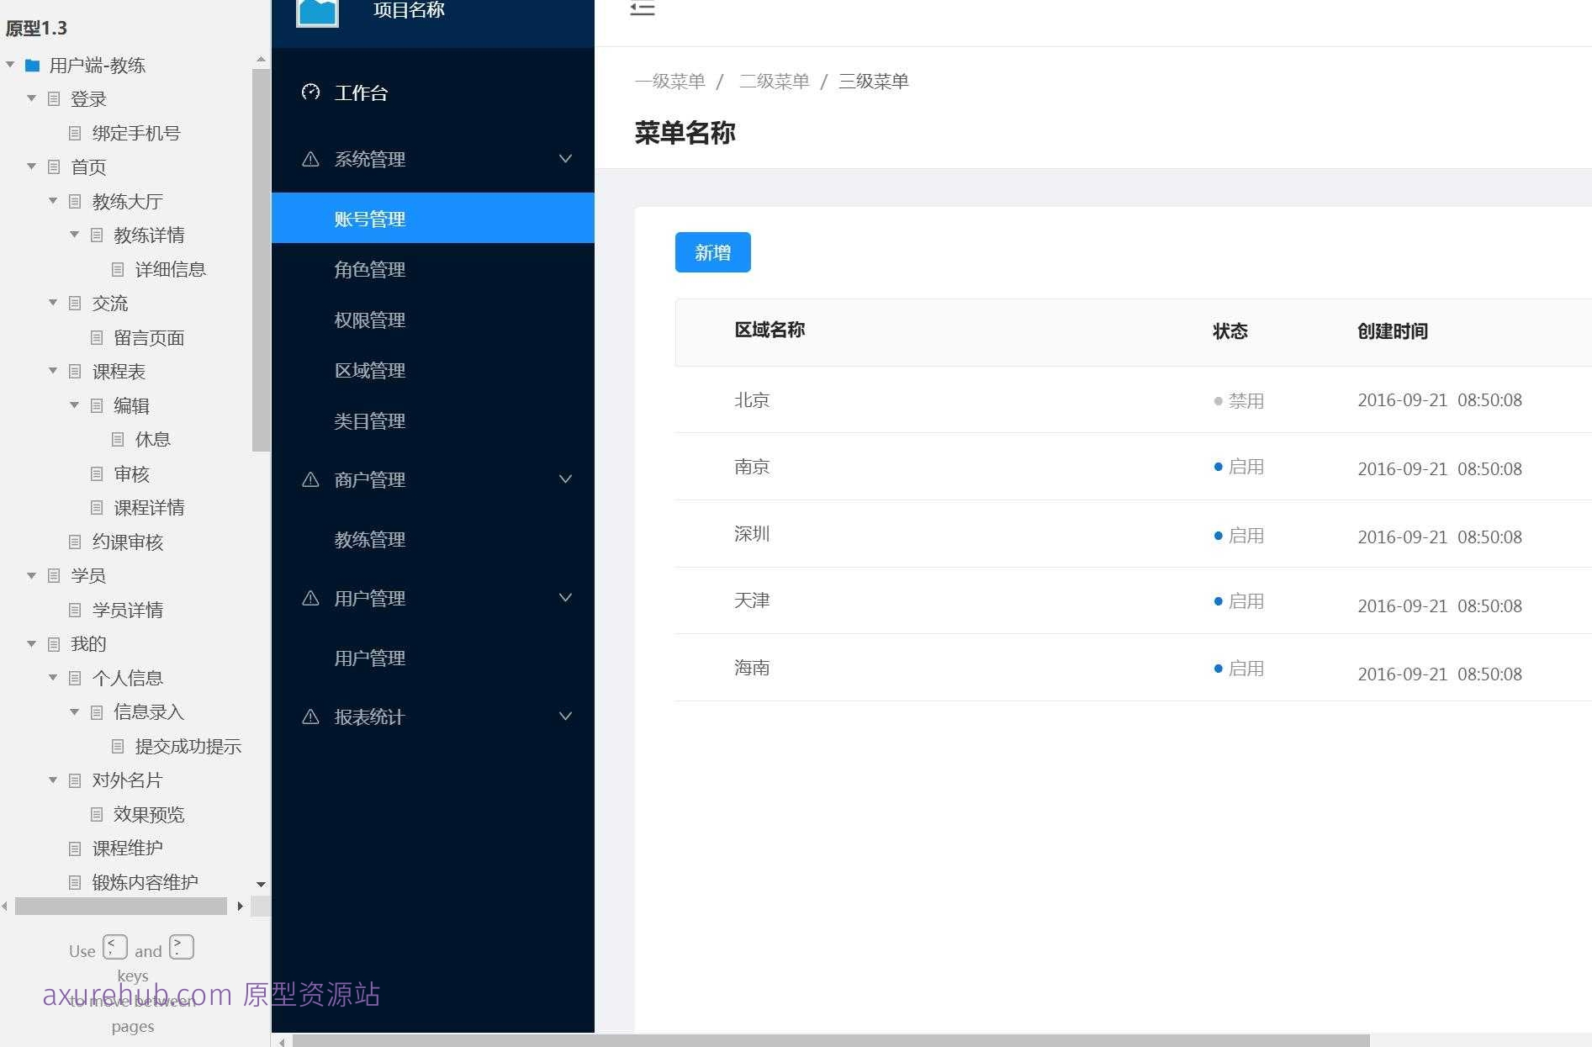
Task: Open the 一级菜单 breadcrumb link
Action: [x=669, y=81]
